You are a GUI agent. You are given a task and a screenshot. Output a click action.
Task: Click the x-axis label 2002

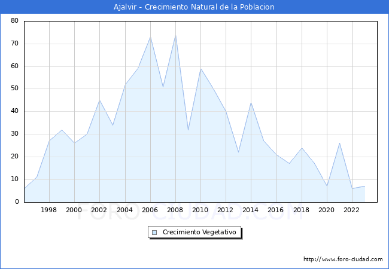[x=99, y=210]
